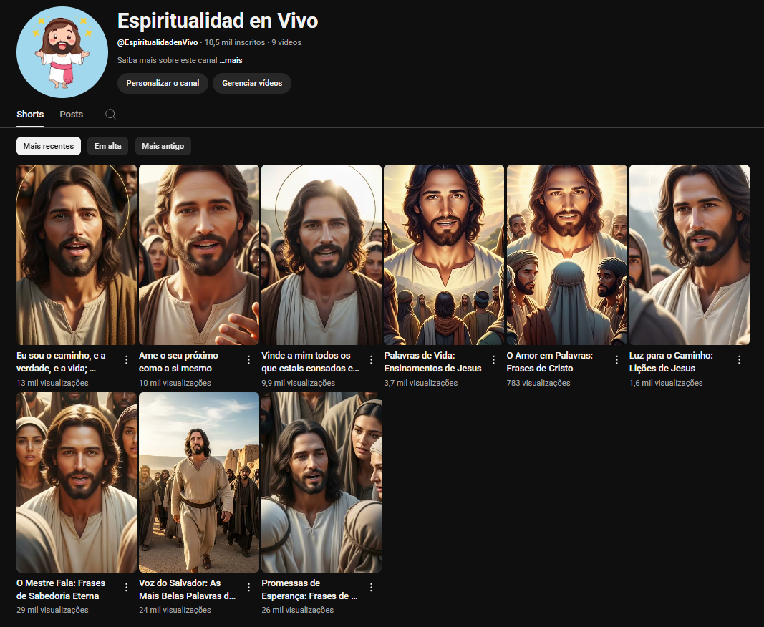Open options menu for 'Palavras de Vida' short
The width and height of the screenshot is (764, 627).
[493, 359]
